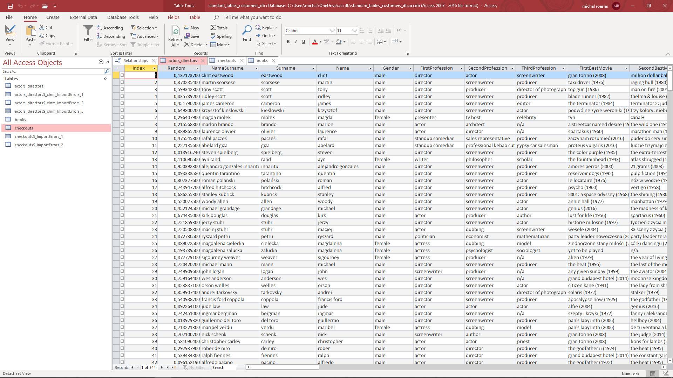Run the Spelling check
The height and width of the screenshot is (378, 673).
(221, 36)
